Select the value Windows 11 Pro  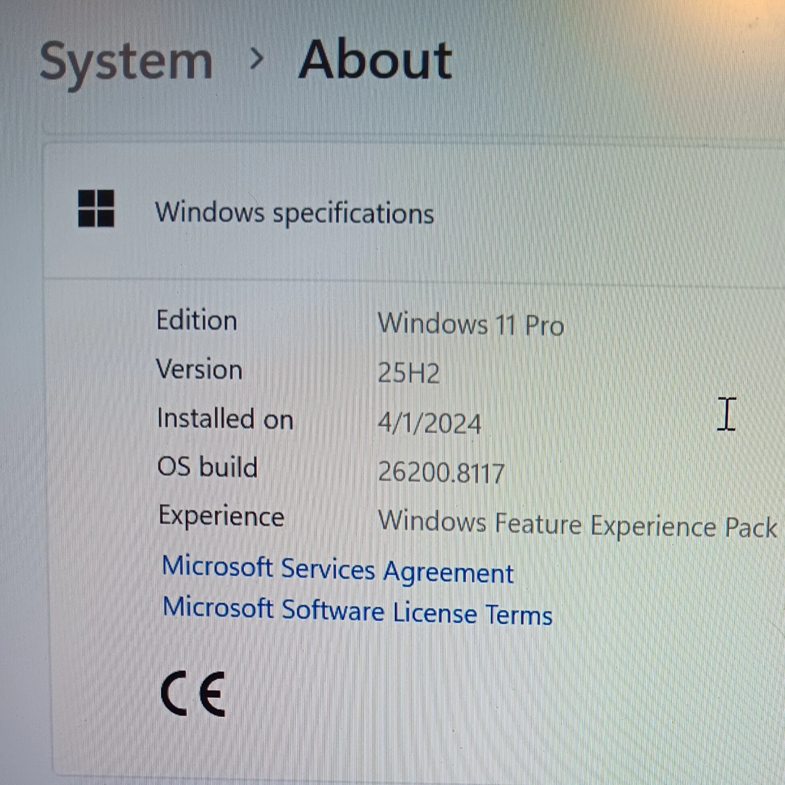471,324
